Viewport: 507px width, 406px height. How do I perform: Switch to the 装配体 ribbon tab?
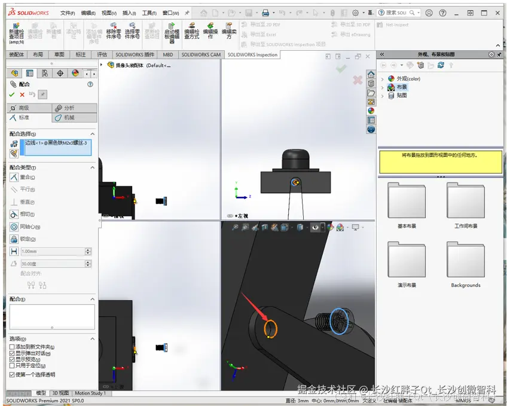point(17,54)
